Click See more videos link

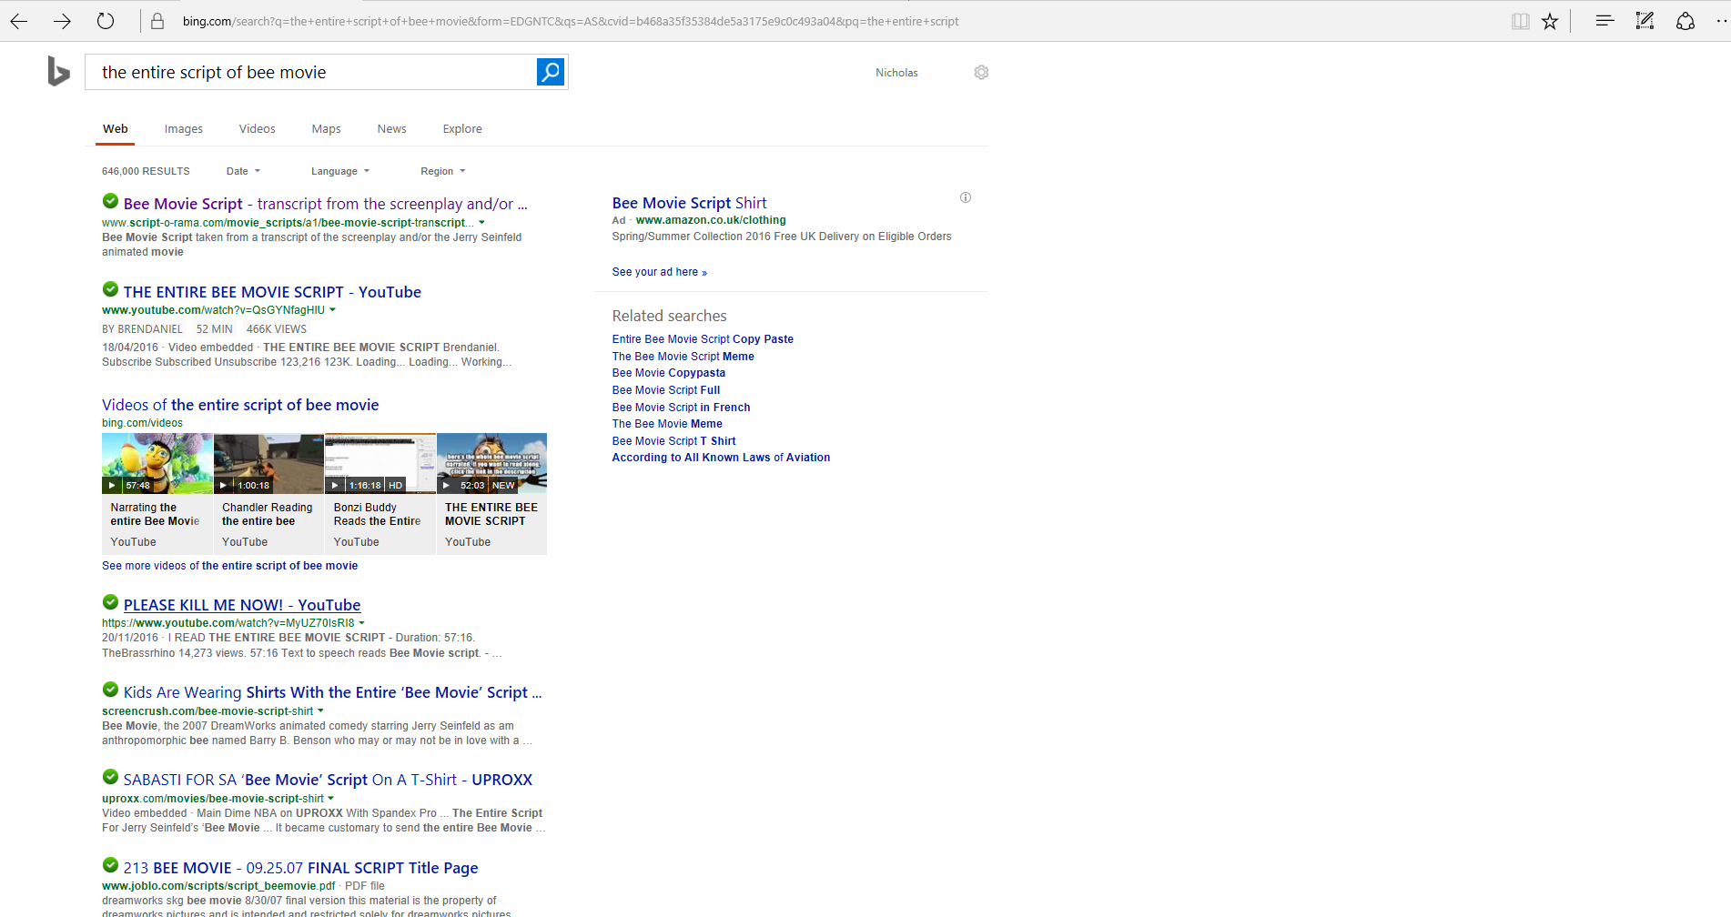click(x=229, y=566)
